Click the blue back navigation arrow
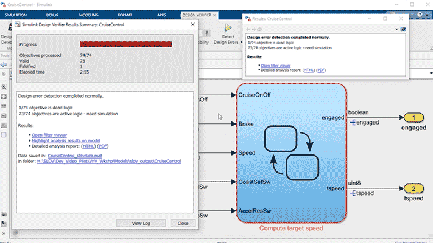The height and width of the screenshot is (243, 433). click(4, 64)
